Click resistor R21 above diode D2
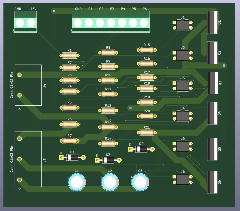The height and width of the screenshot is (211, 240). click(146, 132)
